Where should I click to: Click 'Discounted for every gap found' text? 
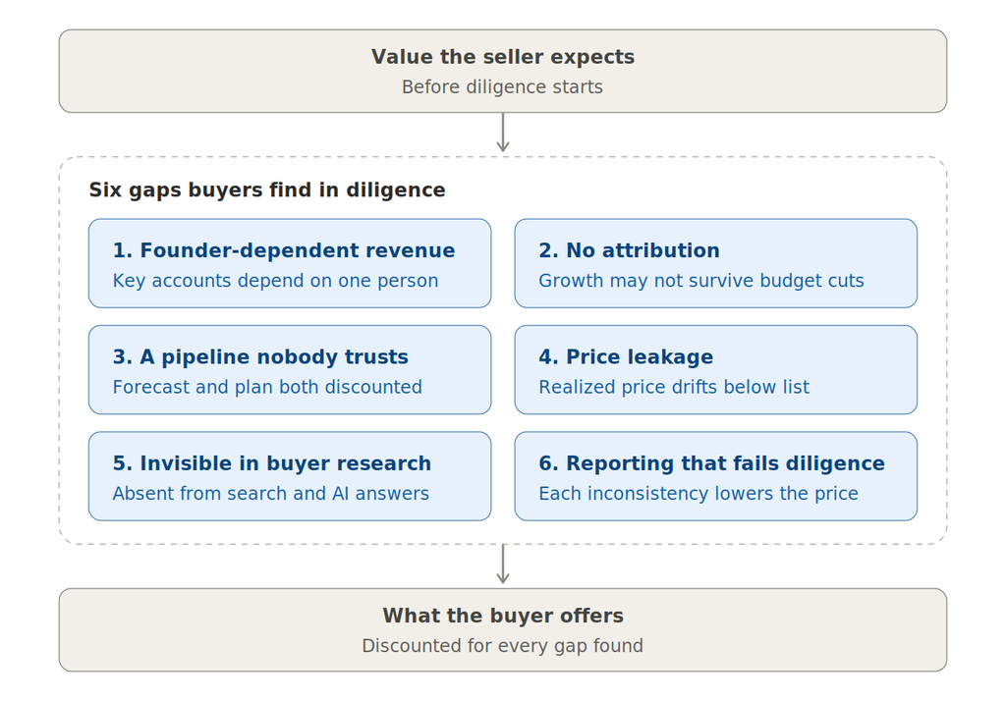tap(502, 646)
